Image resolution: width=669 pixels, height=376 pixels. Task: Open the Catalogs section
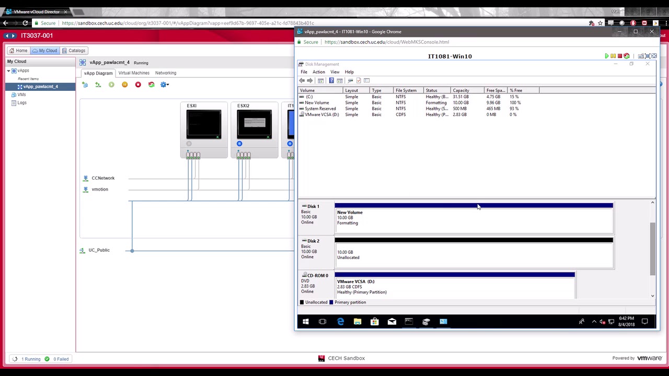(74, 51)
